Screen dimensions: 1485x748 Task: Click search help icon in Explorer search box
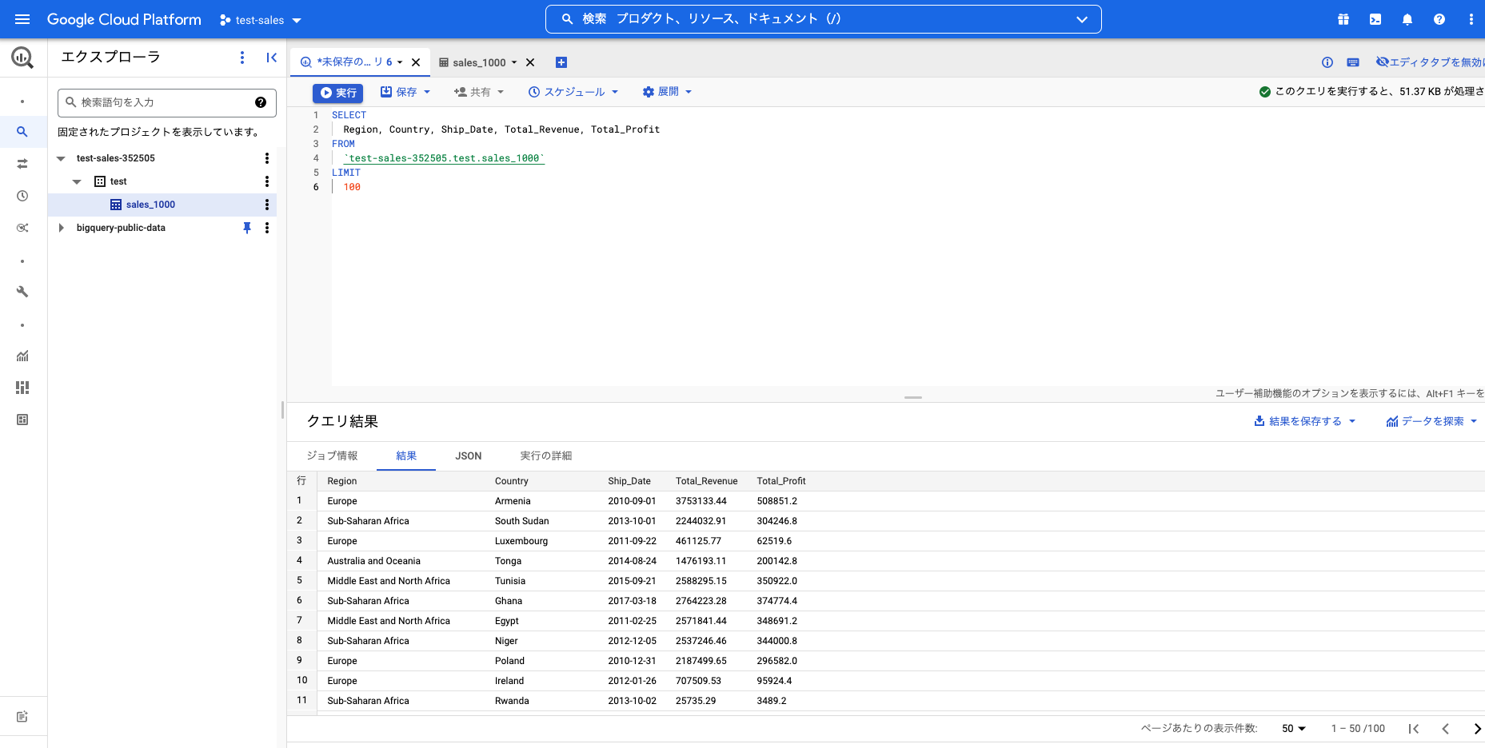pos(261,102)
